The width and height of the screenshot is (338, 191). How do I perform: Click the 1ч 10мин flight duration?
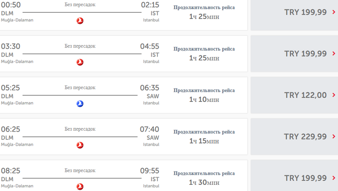pyautogui.click(x=204, y=99)
